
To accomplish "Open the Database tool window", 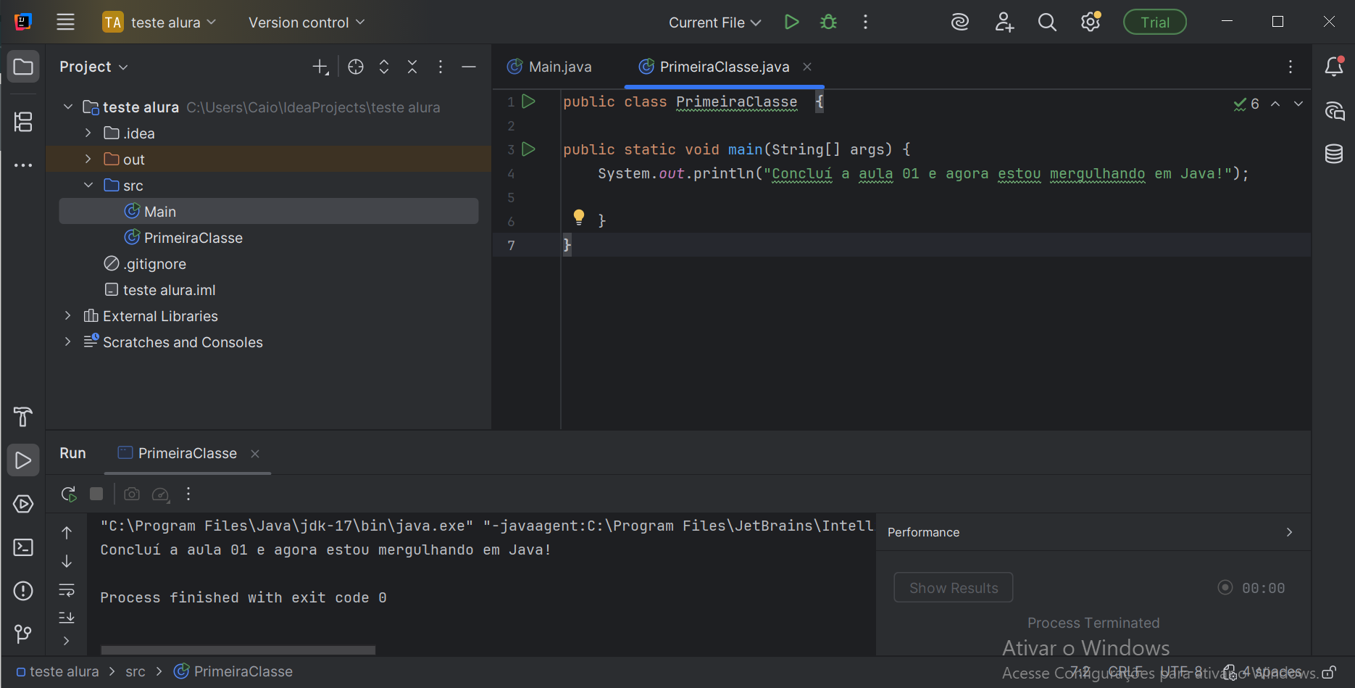I will click(x=1334, y=154).
